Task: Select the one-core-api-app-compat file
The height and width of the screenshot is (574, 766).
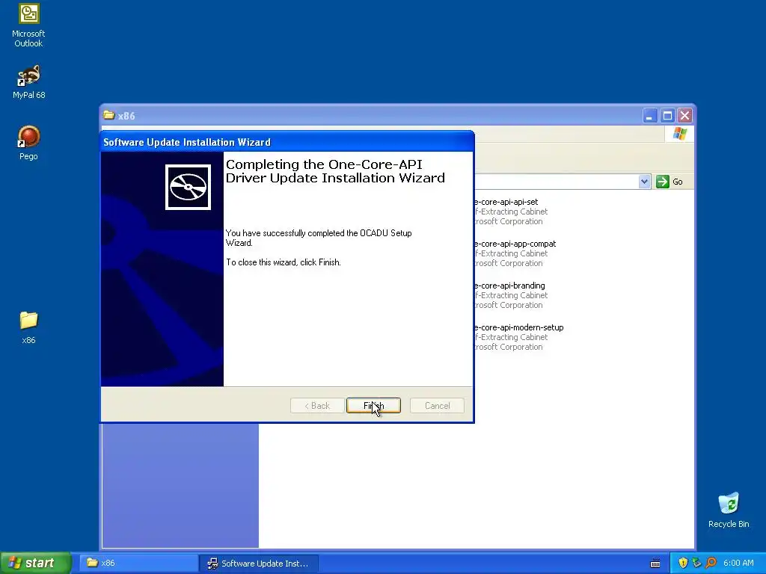Action: tap(514, 253)
